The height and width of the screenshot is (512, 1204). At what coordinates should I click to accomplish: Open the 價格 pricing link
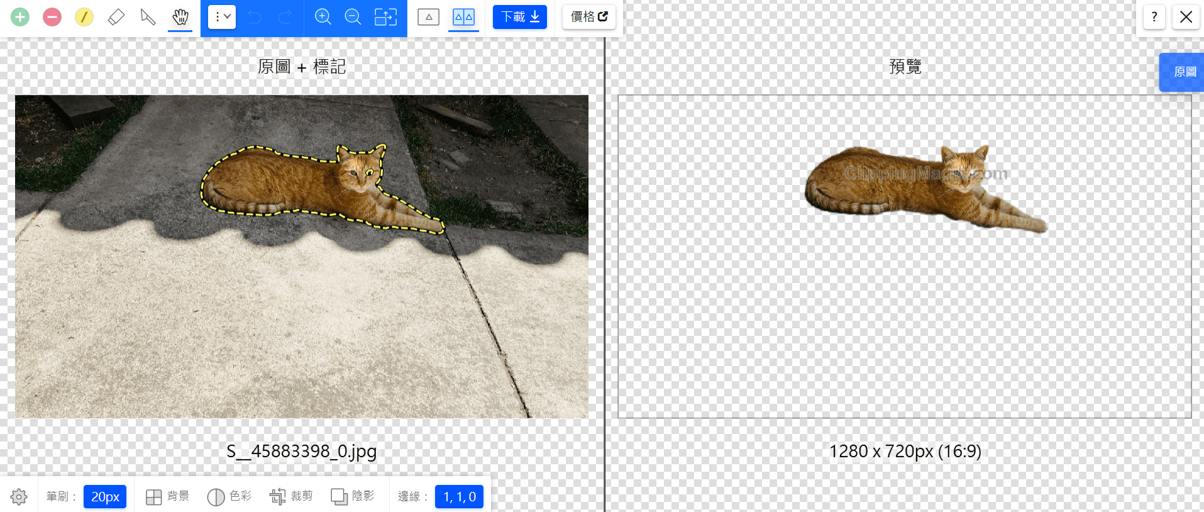click(x=589, y=17)
